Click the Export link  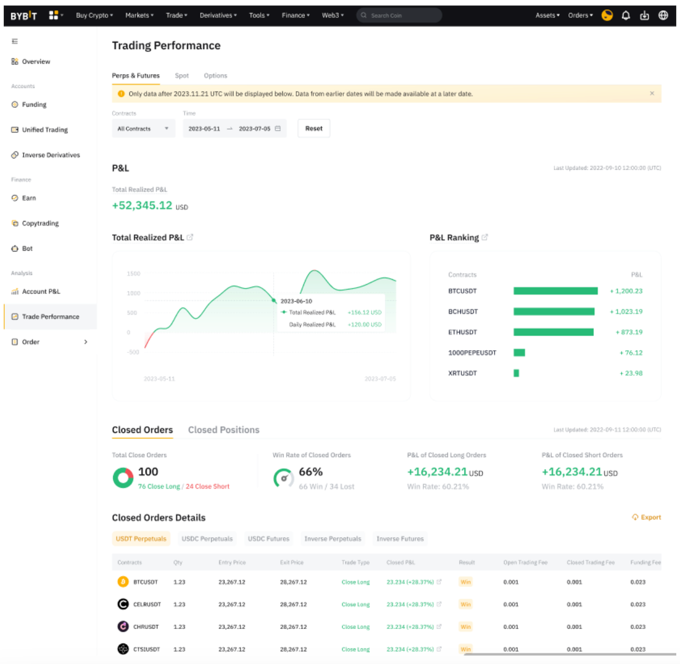point(647,517)
